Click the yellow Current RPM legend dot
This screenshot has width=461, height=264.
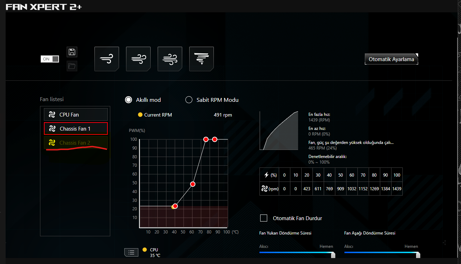pos(140,115)
